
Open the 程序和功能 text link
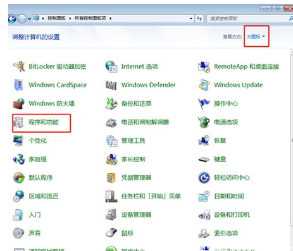coord(44,122)
